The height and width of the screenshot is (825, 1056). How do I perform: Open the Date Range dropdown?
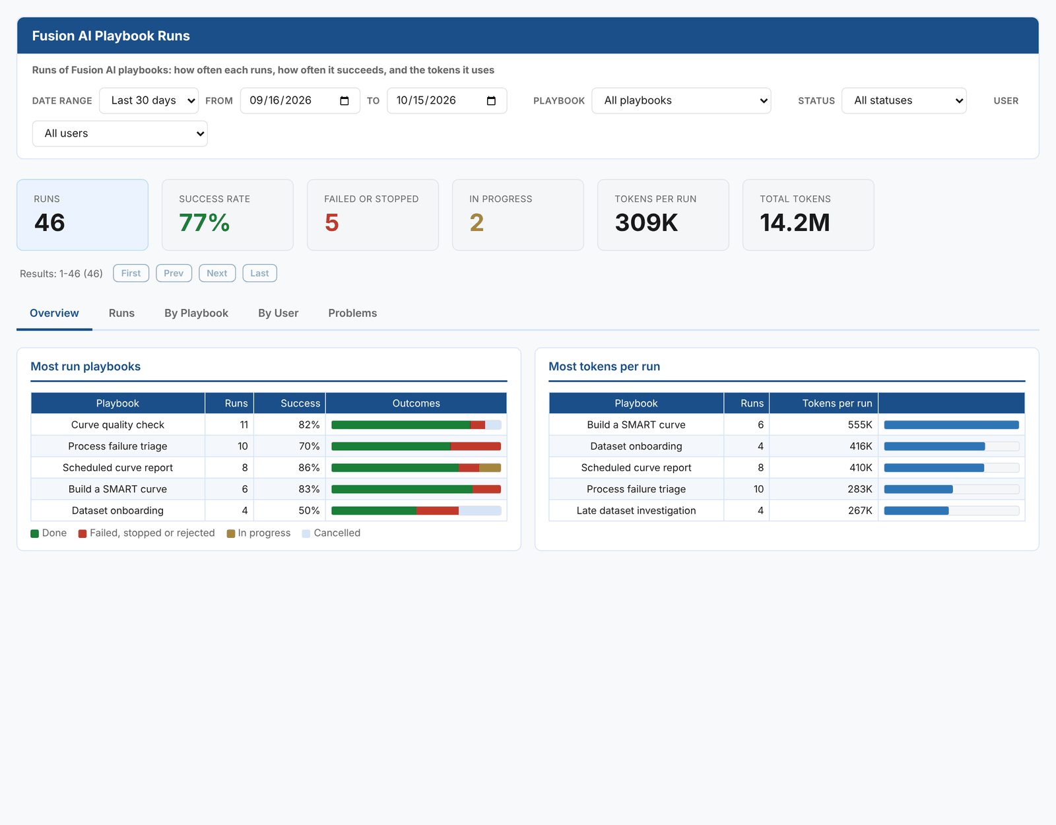tap(148, 101)
